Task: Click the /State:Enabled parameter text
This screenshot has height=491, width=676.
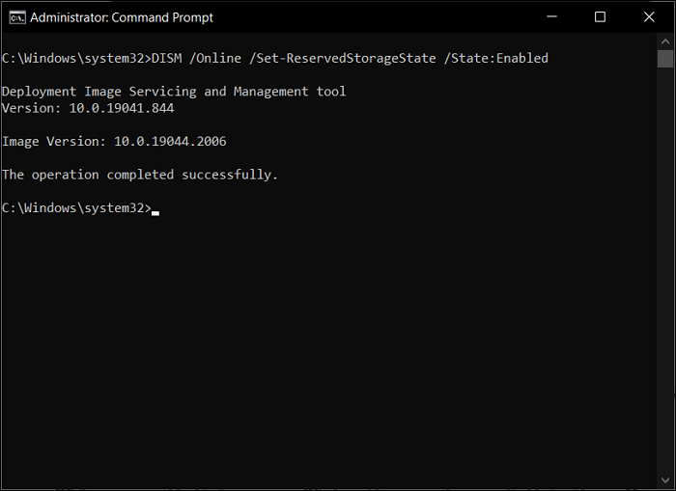Action: (x=495, y=59)
